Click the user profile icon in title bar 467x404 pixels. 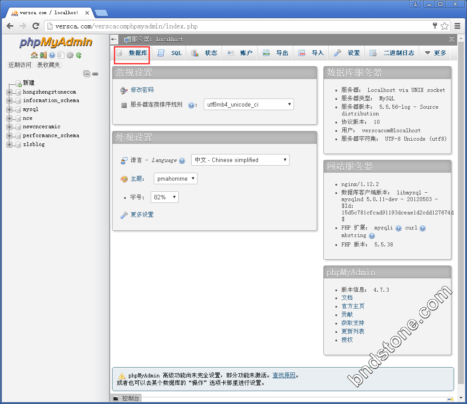(x=415, y=4)
